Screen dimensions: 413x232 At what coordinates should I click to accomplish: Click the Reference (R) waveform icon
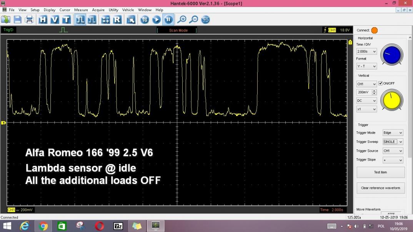tap(117, 20)
